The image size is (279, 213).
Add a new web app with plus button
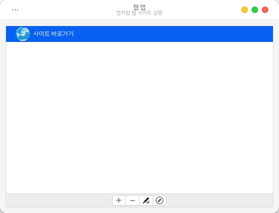tap(119, 200)
